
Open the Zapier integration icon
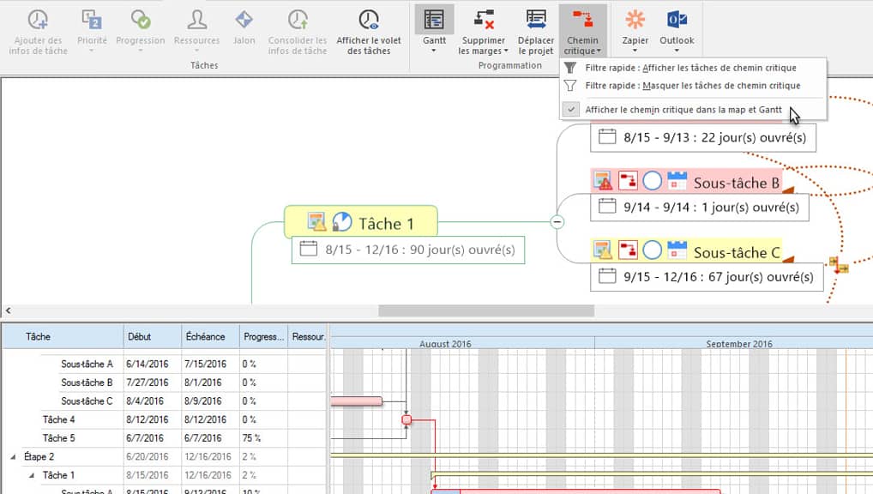(635, 21)
